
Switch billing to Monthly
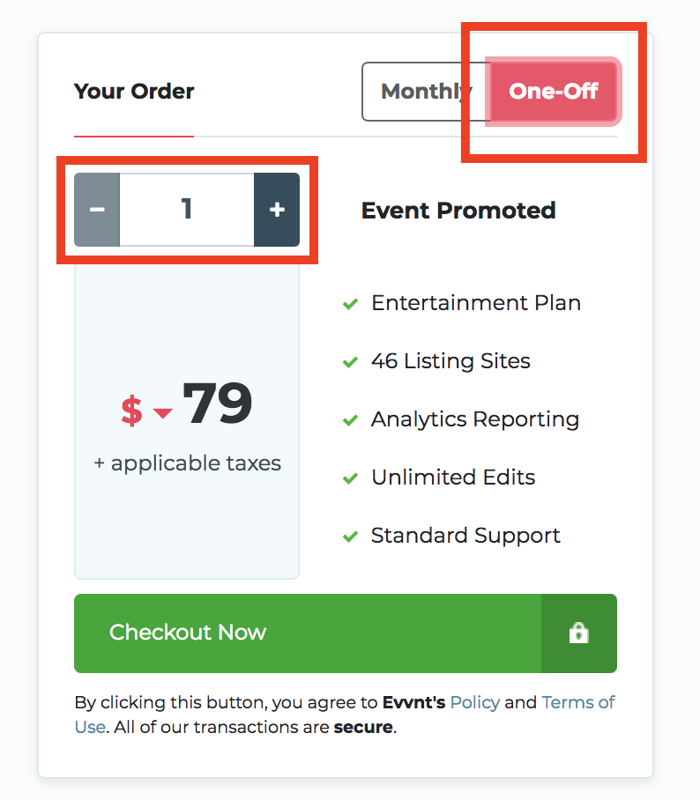(425, 92)
